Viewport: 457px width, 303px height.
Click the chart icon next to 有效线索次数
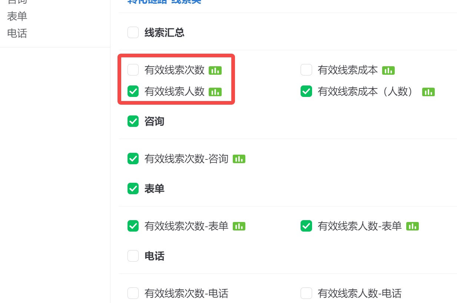[x=215, y=70]
